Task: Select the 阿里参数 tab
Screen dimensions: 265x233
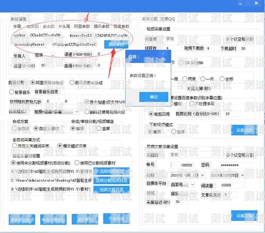Action: click(x=82, y=27)
